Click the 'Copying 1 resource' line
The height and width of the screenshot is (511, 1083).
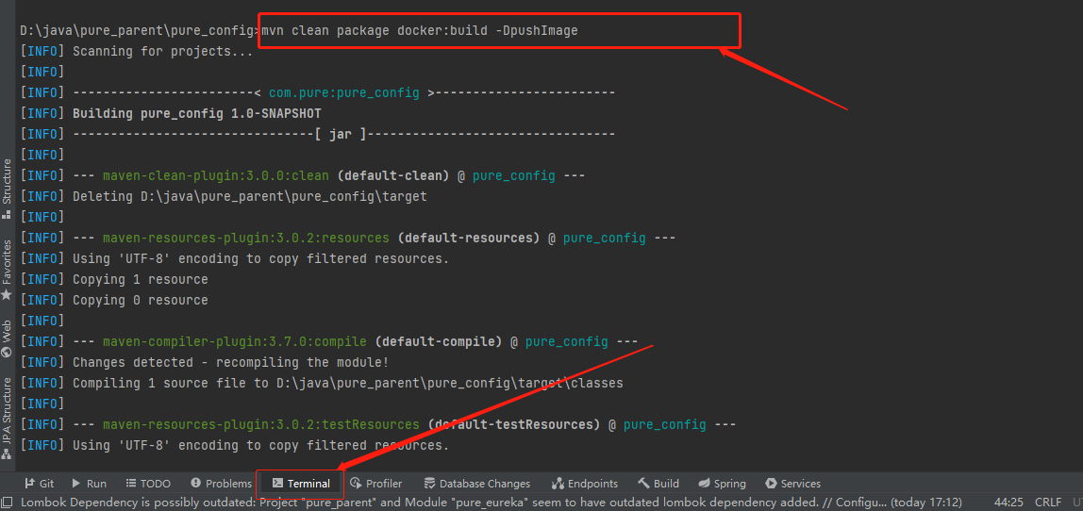point(141,279)
